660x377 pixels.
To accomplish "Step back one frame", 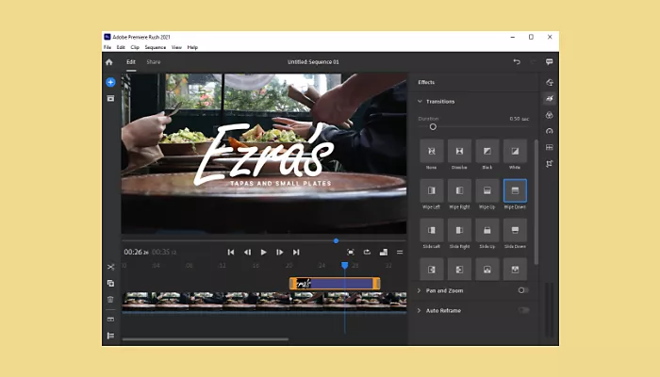I will coord(247,252).
